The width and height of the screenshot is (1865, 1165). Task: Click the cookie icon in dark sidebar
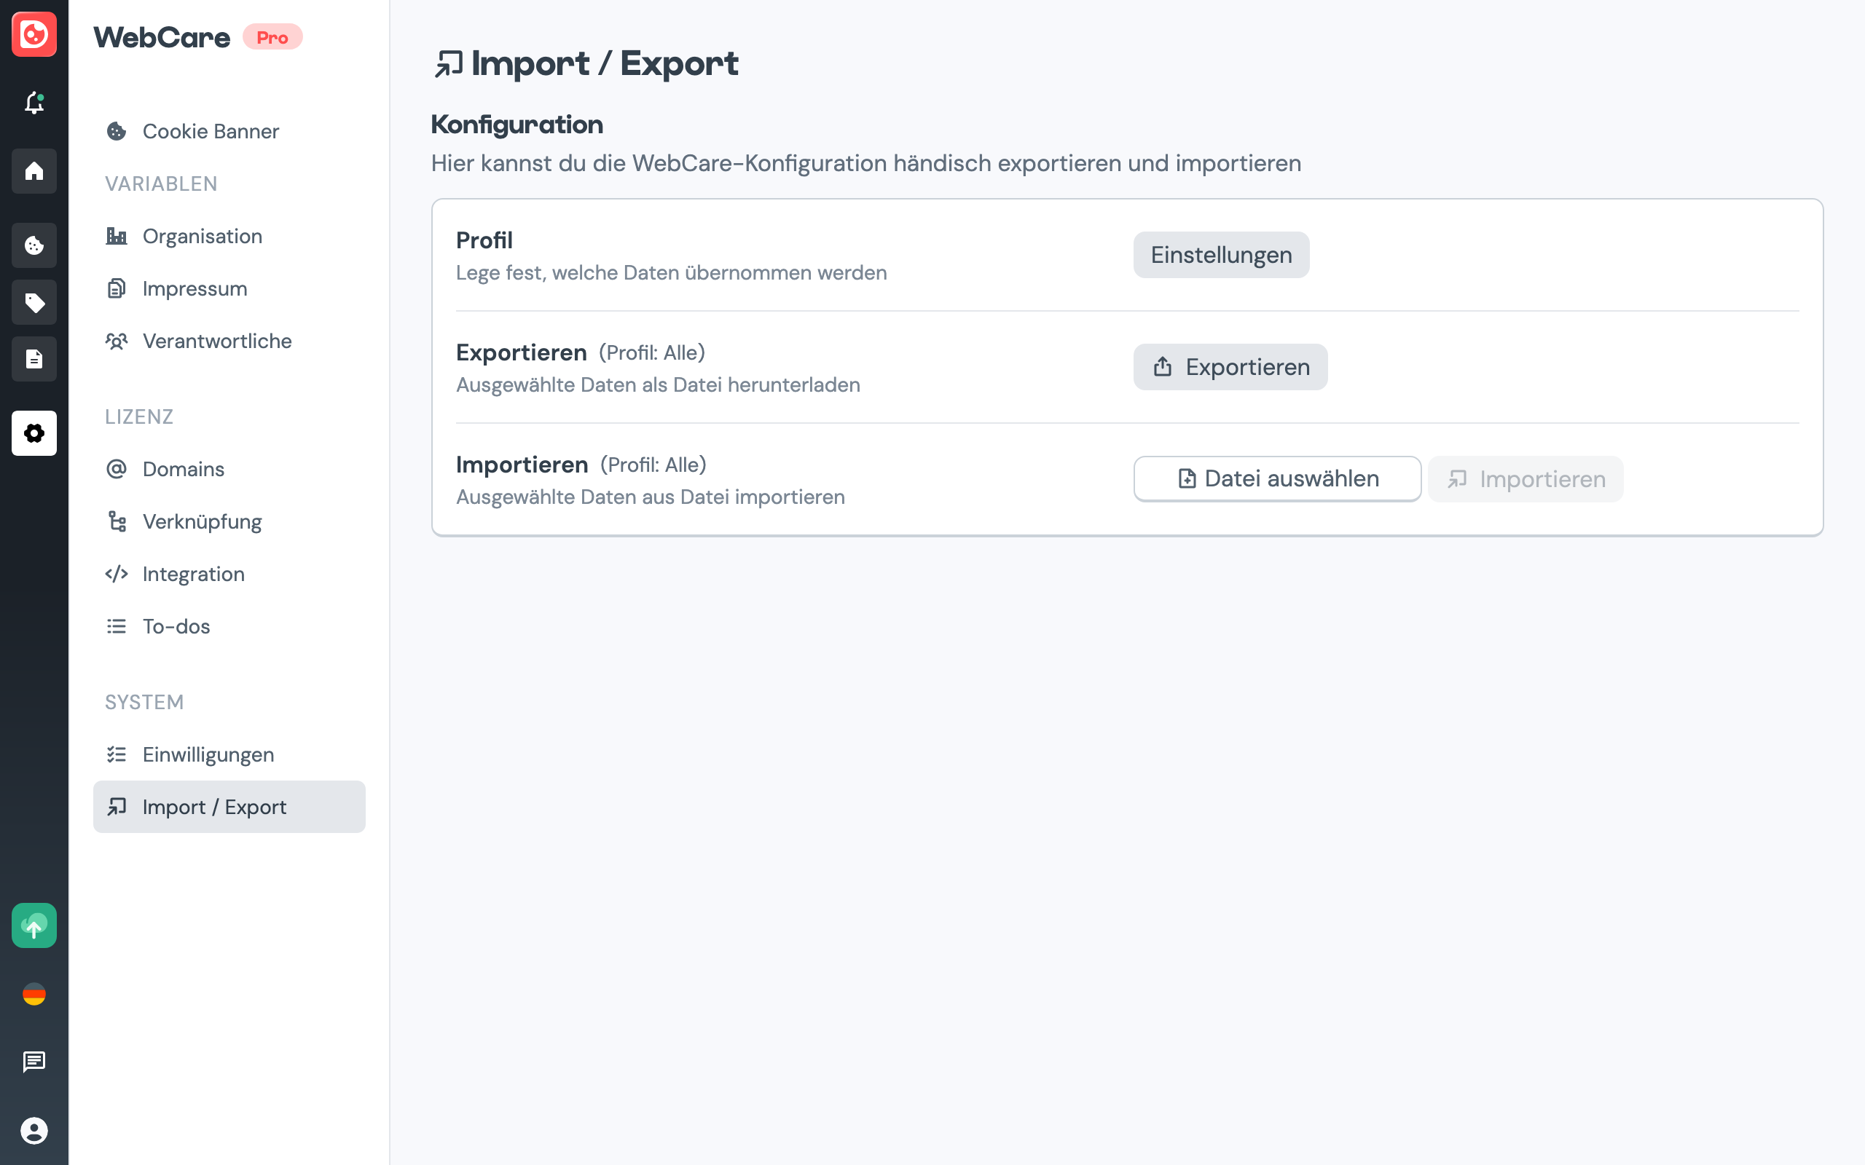[x=34, y=245]
